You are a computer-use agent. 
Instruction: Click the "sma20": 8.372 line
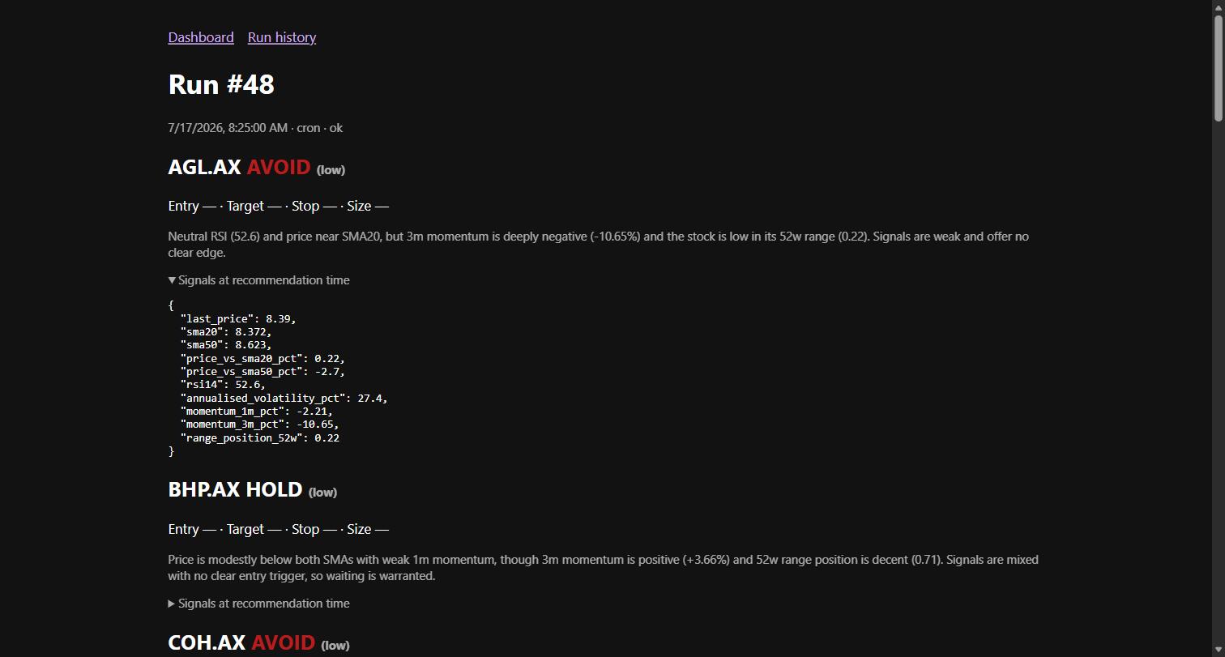click(226, 332)
